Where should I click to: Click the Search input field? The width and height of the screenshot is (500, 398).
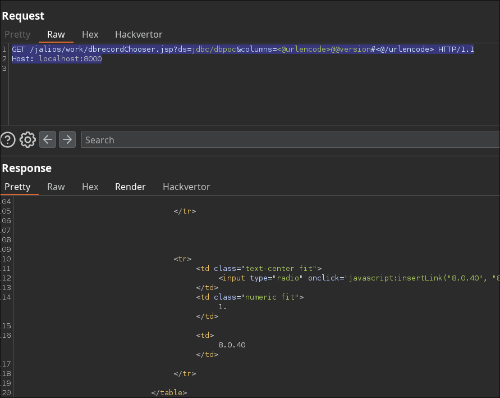[290, 139]
